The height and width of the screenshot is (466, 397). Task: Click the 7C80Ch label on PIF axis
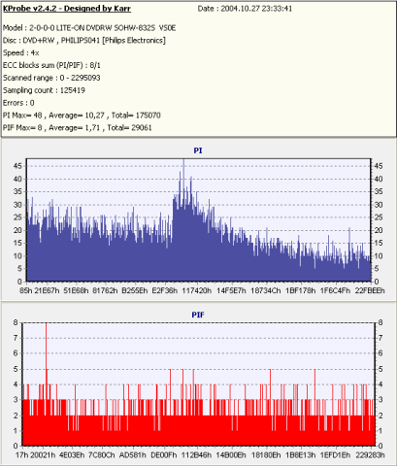pyautogui.click(x=101, y=455)
